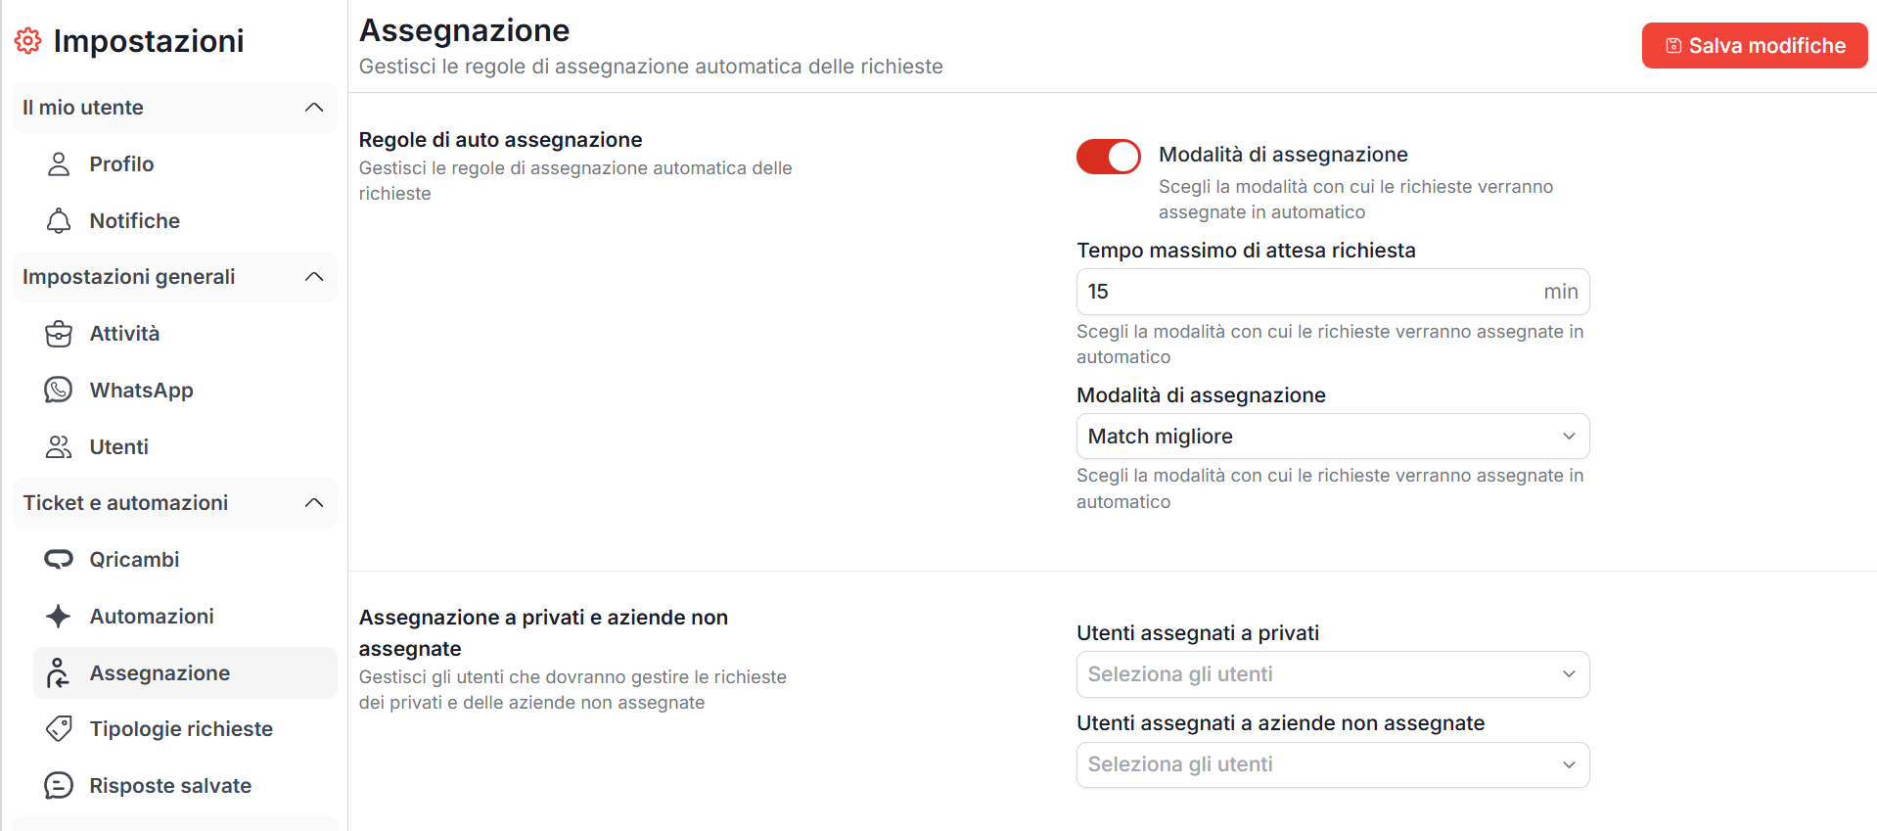Click the Automazioni star icon
Screen dimensions: 1877x831
point(59,616)
